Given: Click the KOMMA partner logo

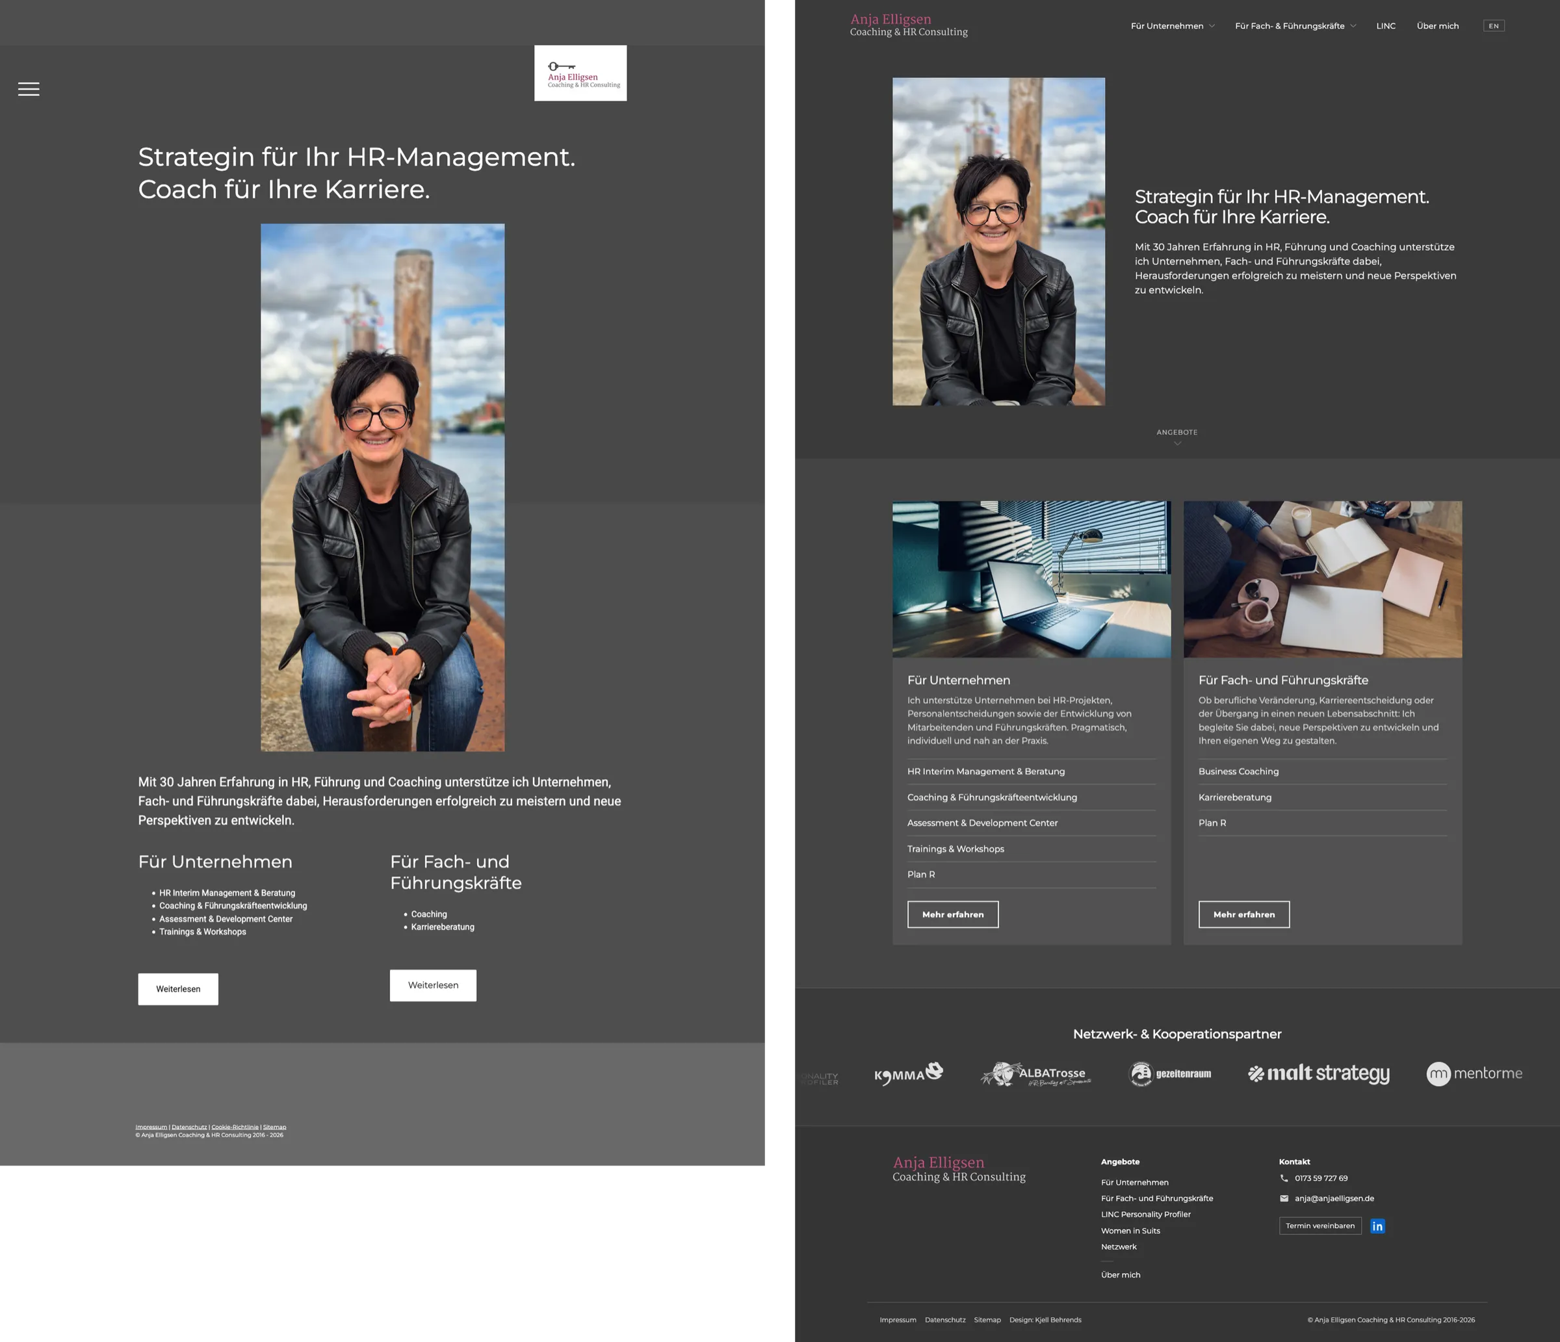Looking at the screenshot, I should click(x=908, y=1074).
